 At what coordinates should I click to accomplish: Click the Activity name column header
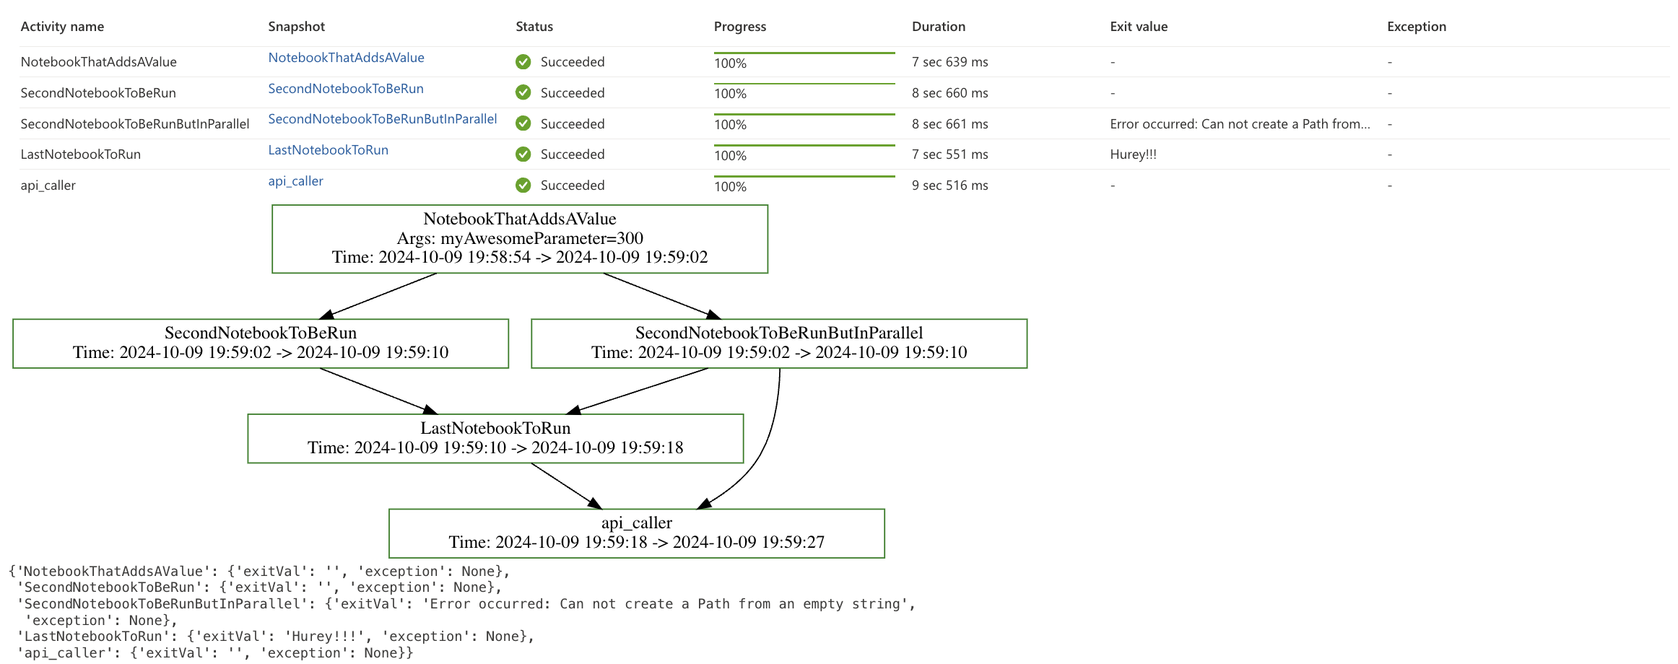click(x=62, y=27)
